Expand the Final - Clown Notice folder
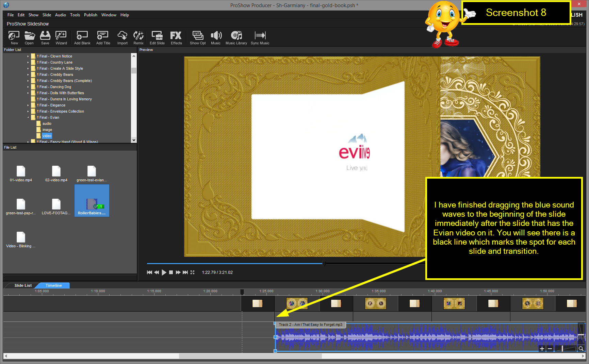The height and width of the screenshot is (364, 589). (x=28, y=56)
